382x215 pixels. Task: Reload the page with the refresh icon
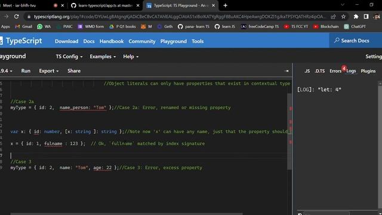click(16, 17)
